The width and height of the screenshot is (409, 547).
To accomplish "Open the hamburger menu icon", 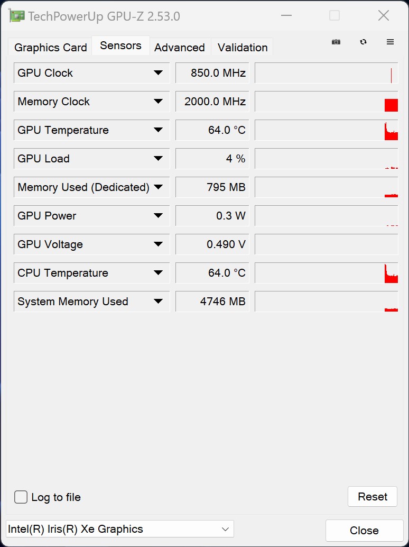I will point(391,42).
